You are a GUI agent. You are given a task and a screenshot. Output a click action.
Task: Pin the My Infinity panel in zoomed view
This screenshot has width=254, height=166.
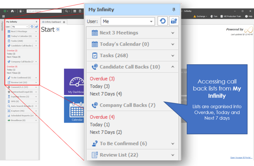click(x=173, y=10)
